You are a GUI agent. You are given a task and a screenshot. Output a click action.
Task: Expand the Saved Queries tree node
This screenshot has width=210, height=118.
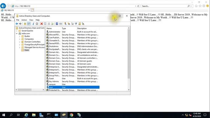pyautogui.click(x=17, y=31)
